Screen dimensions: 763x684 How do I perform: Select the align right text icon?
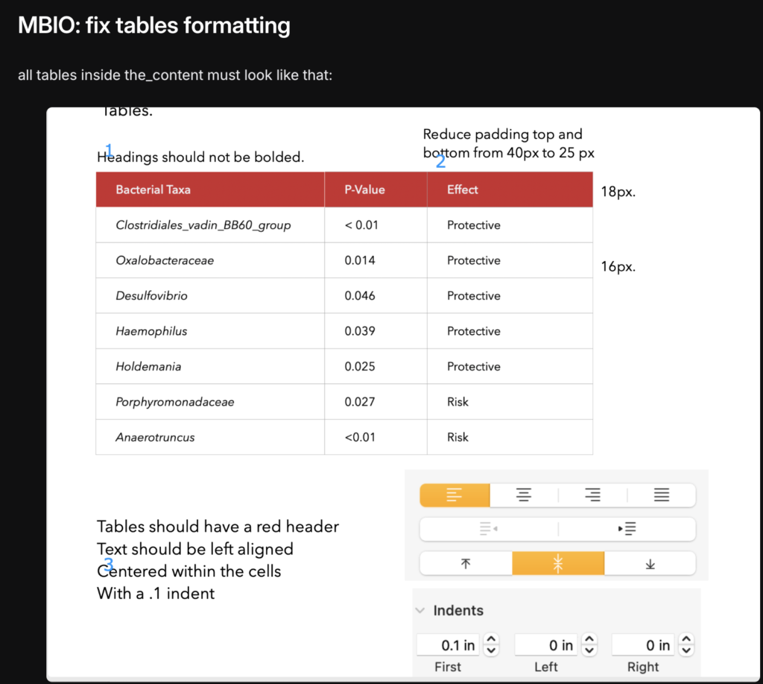pos(592,495)
